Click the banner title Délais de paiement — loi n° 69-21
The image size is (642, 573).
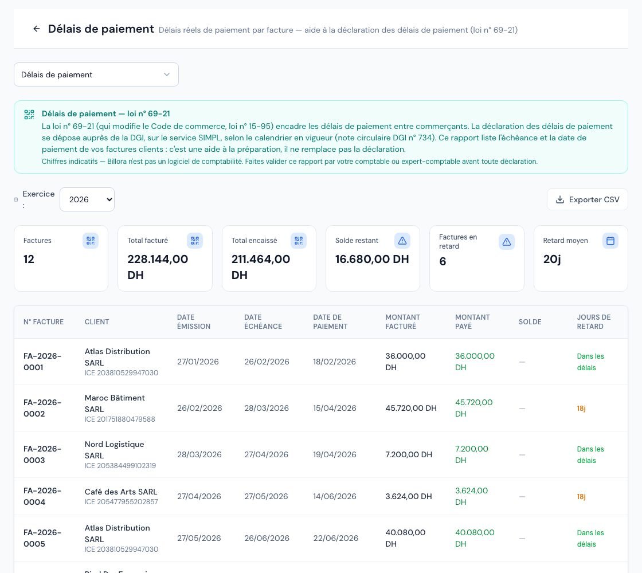(x=105, y=114)
